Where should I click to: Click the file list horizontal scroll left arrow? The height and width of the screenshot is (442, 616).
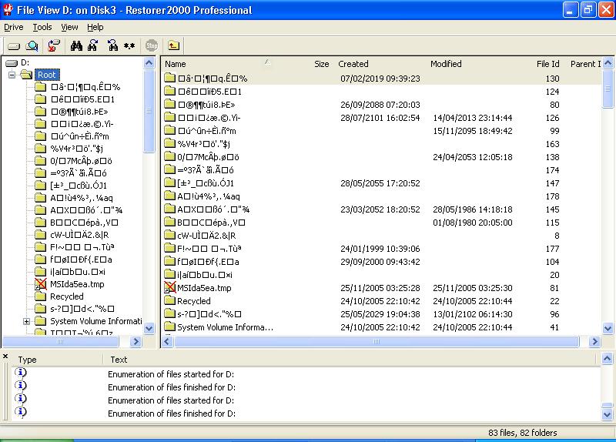(x=167, y=341)
